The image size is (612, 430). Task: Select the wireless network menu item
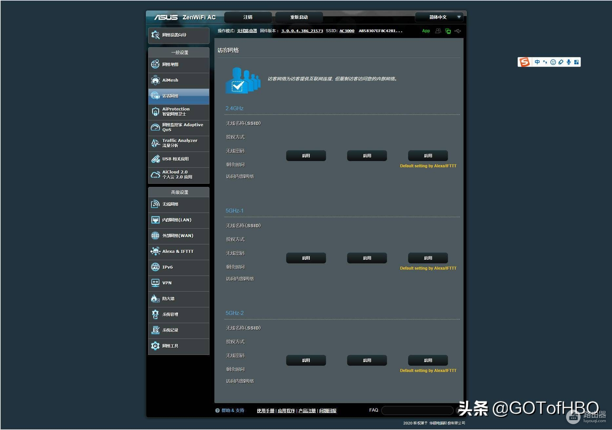pyautogui.click(x=179, y=204)
